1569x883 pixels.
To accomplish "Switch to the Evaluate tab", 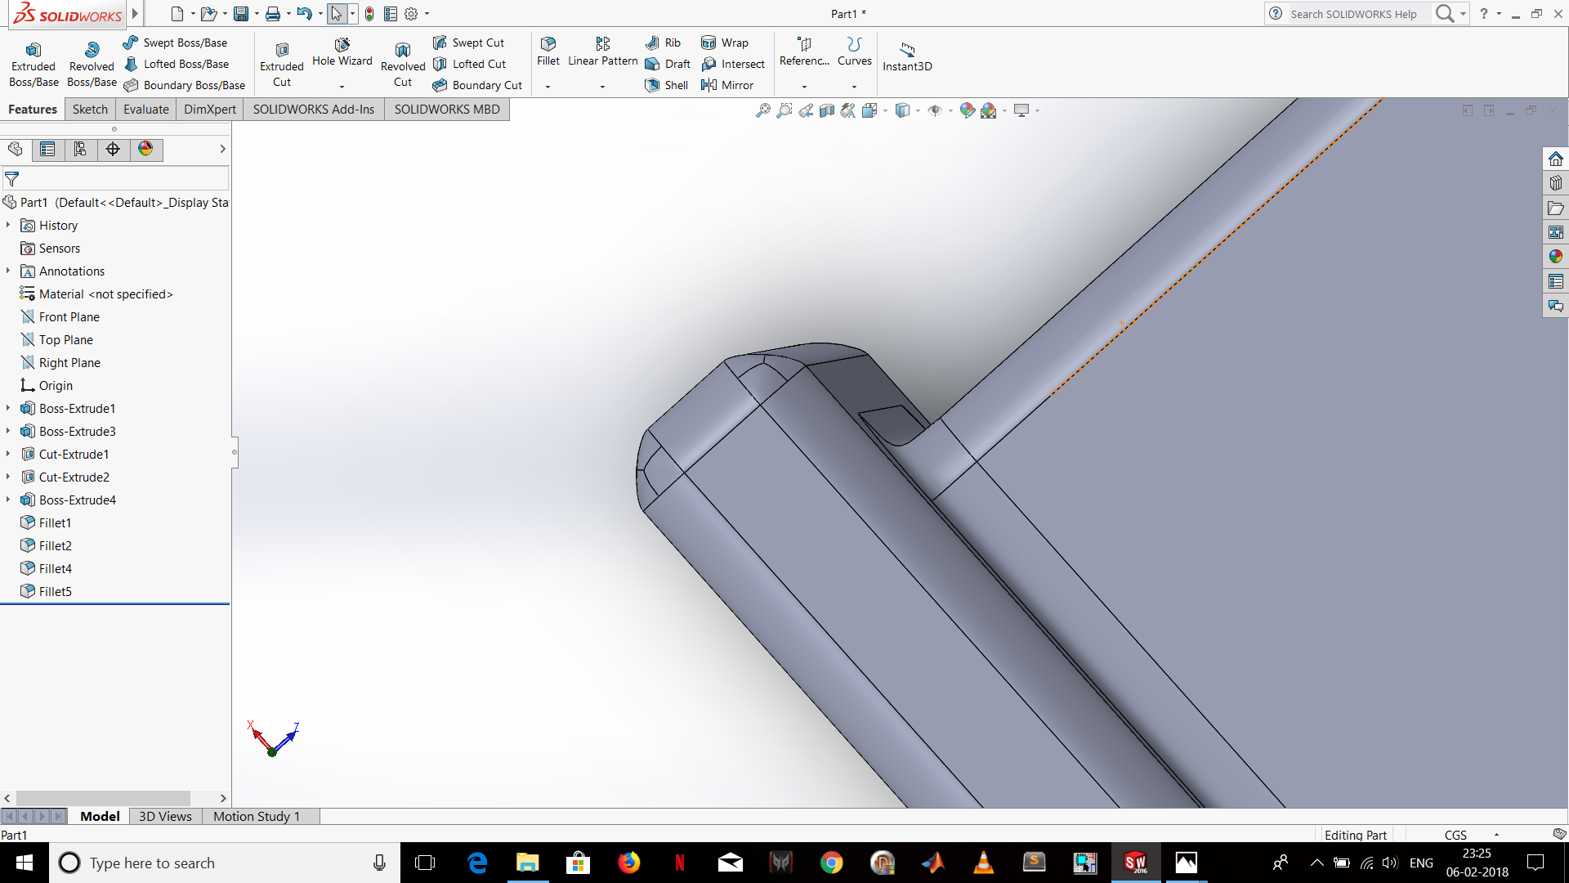I will point(145,109).
